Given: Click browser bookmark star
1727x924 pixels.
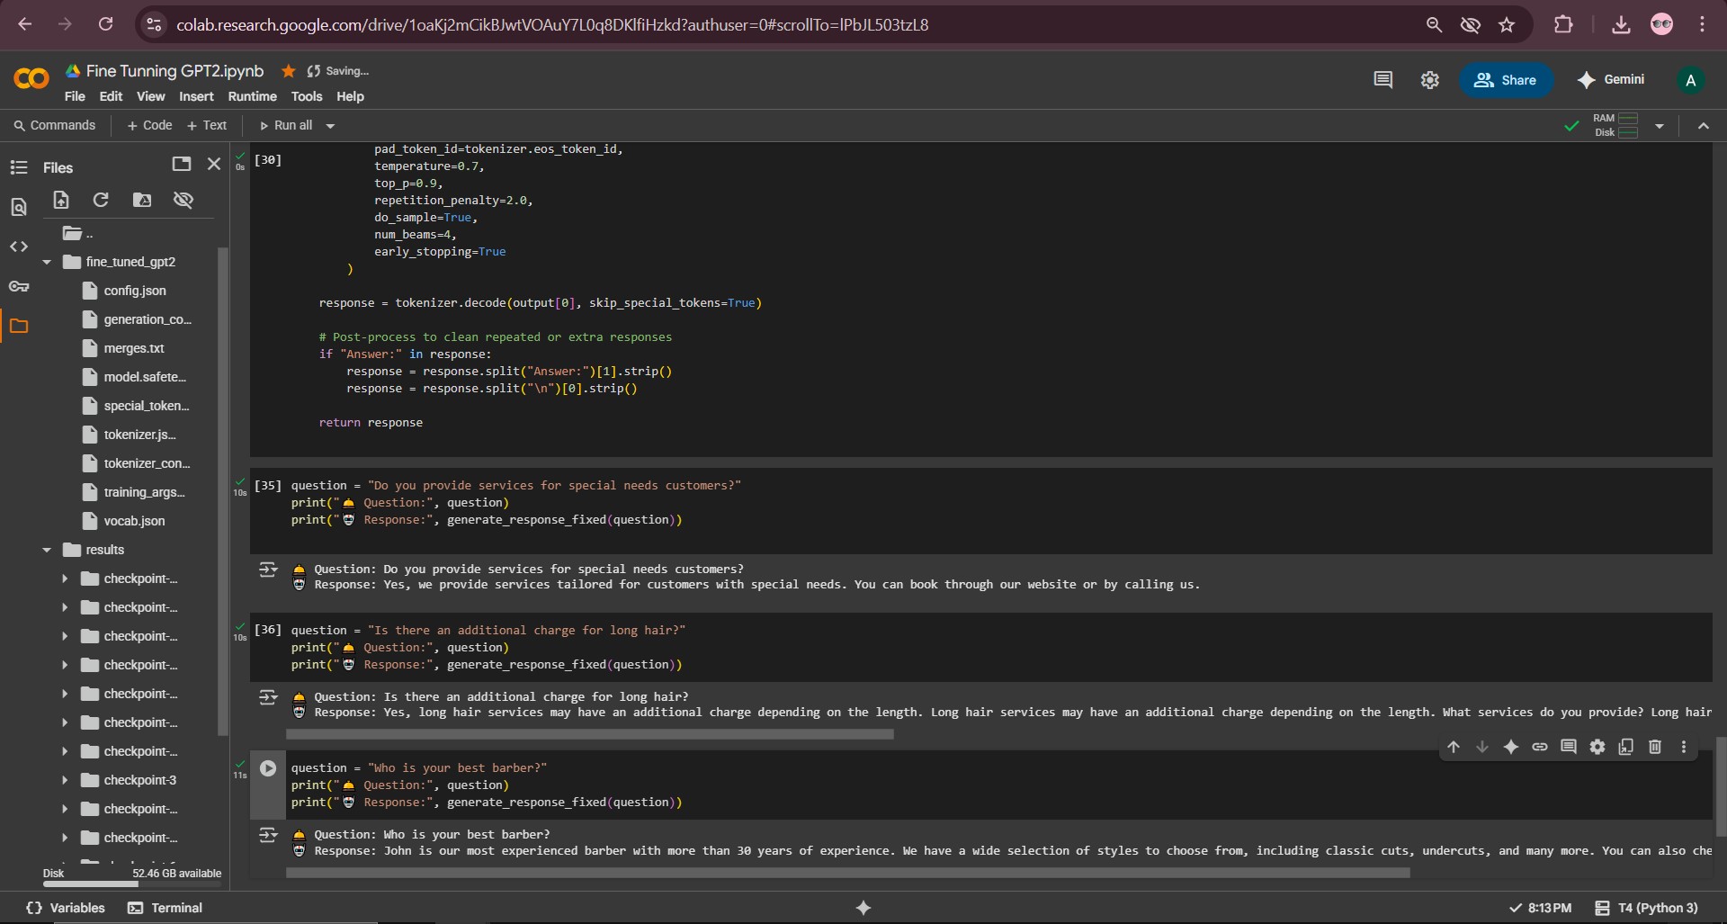Looking at the screenshot, I should pos(1507,25).
